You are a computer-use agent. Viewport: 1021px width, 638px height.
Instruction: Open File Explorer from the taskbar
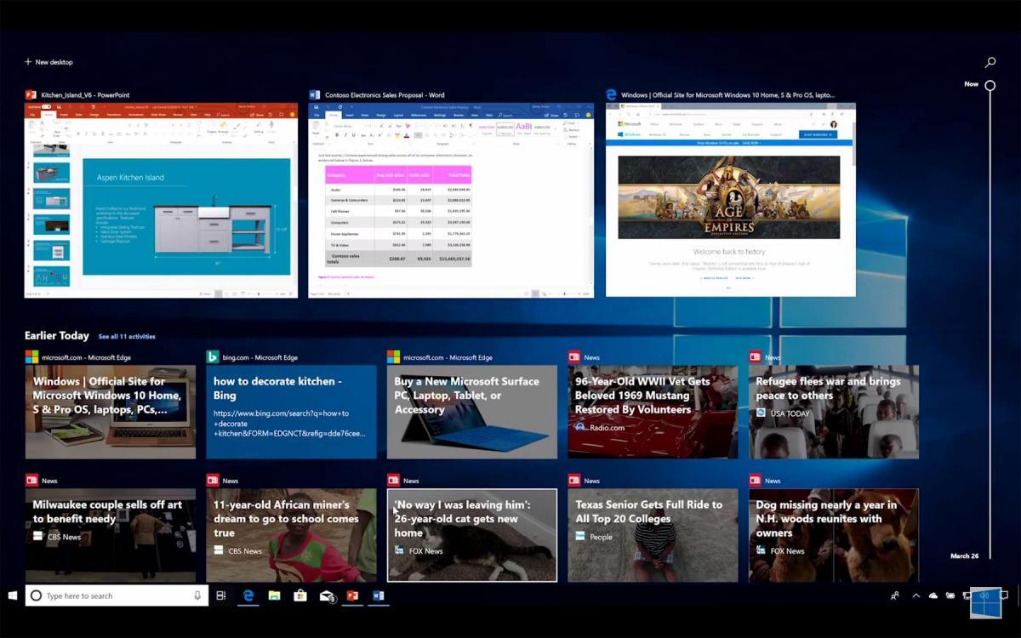pyautogui.click(x=274, y=595)
